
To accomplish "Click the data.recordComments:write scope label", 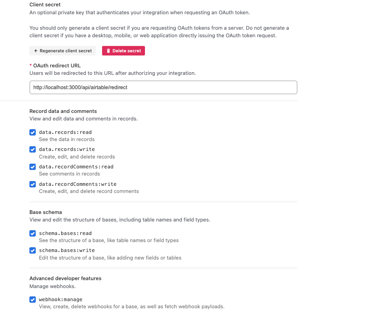I will [x=78, y=184].
